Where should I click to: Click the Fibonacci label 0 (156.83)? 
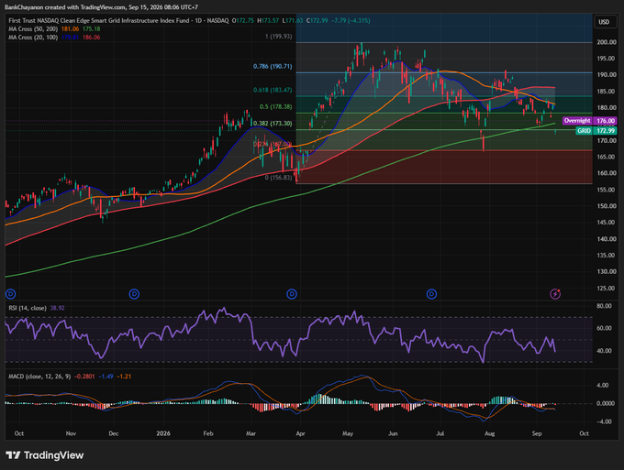tap(279, 178)
